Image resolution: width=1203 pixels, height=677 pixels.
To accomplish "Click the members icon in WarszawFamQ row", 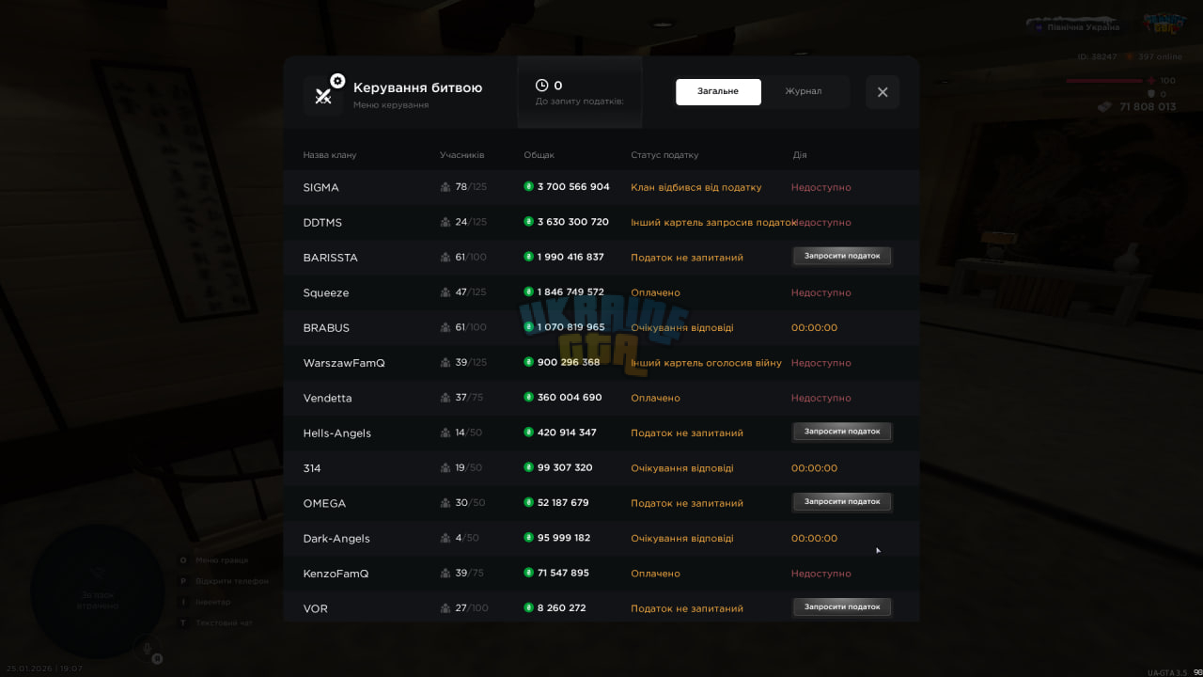I will click(x=445, y=363).
